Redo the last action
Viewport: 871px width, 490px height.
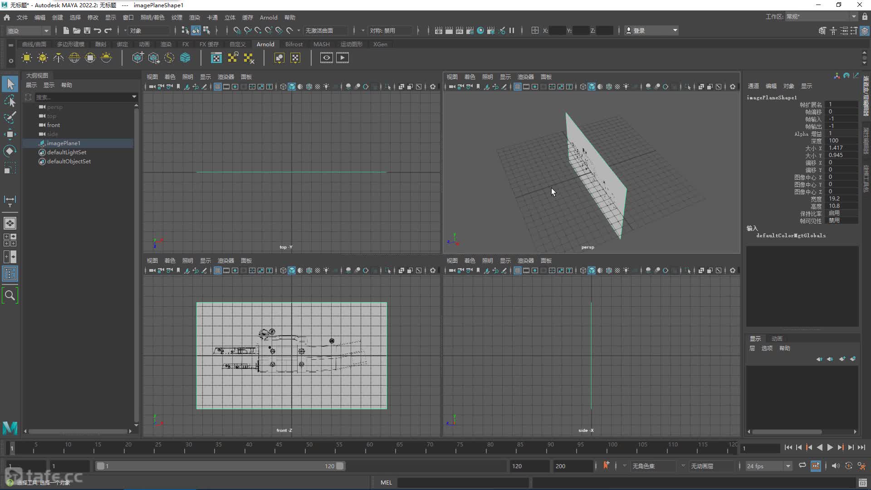[x=108, y=30]
